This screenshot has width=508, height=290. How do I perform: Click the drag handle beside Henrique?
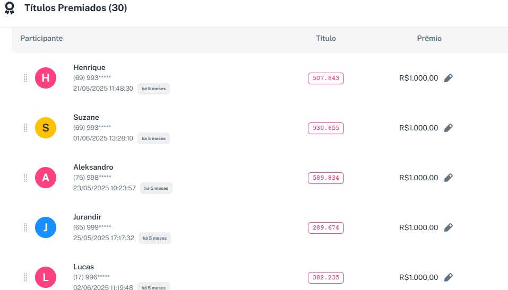25,78
